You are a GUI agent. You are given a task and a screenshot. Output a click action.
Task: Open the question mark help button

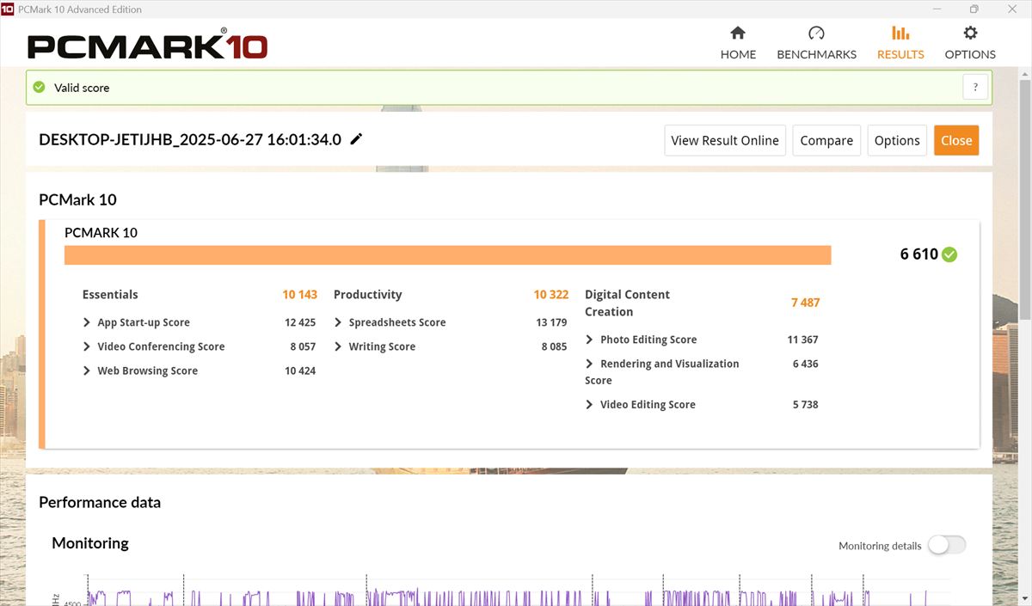point(975,87)
